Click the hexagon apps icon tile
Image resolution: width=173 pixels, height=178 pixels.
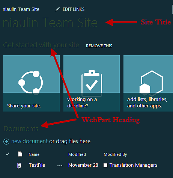coord(148,83)
